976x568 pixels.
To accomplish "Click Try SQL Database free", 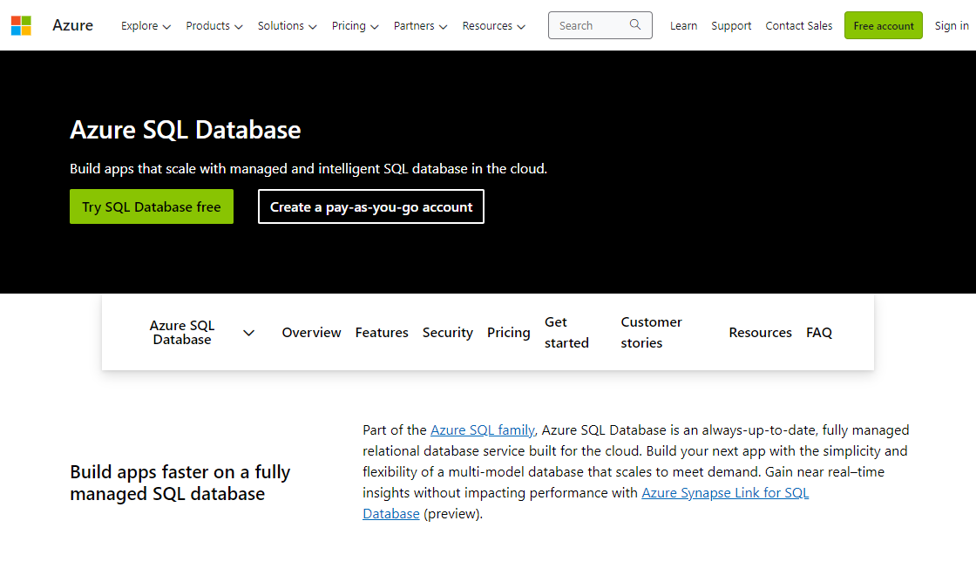I will (151, 206).
